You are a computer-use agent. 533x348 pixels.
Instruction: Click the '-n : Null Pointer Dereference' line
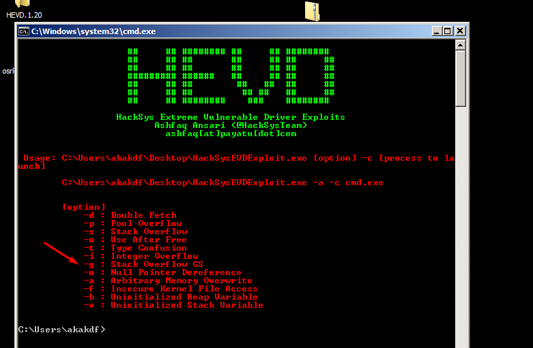pyautogui.click(x=162, y=272)
